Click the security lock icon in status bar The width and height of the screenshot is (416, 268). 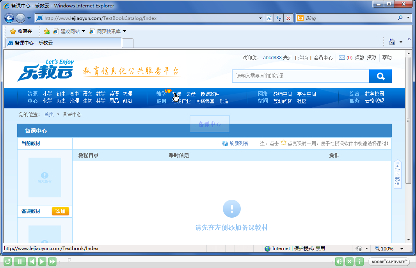pyautogui.click(x=359, y=248)
